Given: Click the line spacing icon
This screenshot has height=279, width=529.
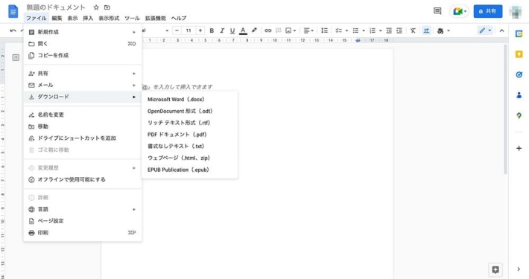Looking at the screenshot, I should (324, 31).
